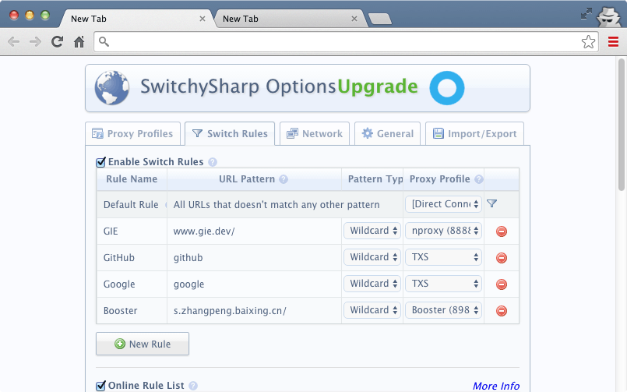The width and height of the screenshot is (627, 392).
Task: Click the Default Rule name cell
Action: click(x=132, y=204)
